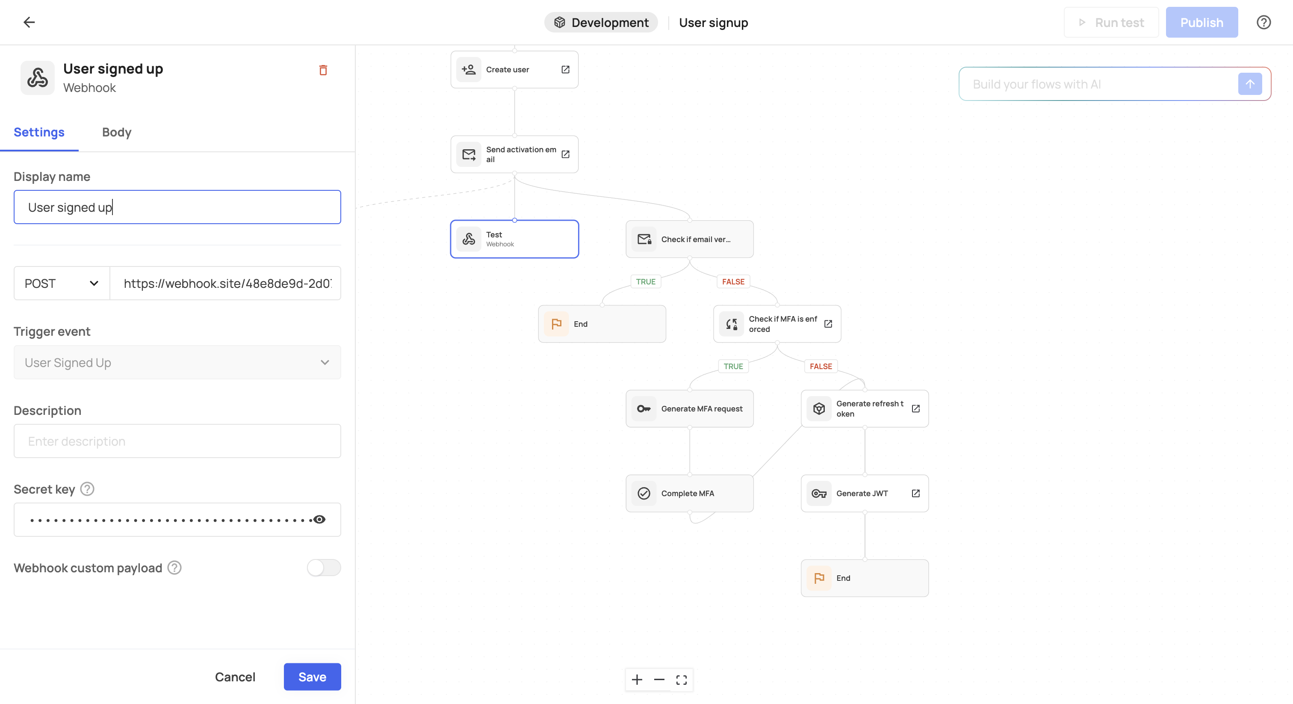
Task: Submit AI prompt with arrow button
Action: (x=1249, y=84)
